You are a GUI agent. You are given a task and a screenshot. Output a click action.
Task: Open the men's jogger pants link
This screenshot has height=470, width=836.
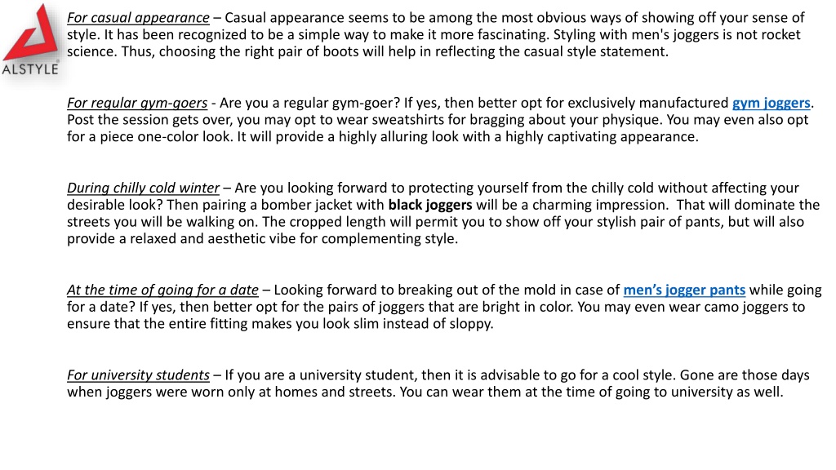click(x=684, y=290)
